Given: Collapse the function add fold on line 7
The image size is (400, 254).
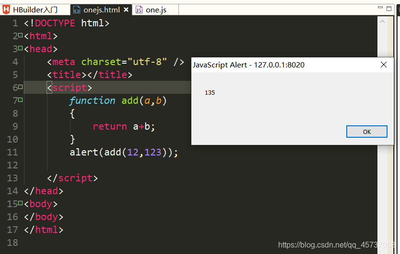Looking at the screenshot, I should (21, 100).
